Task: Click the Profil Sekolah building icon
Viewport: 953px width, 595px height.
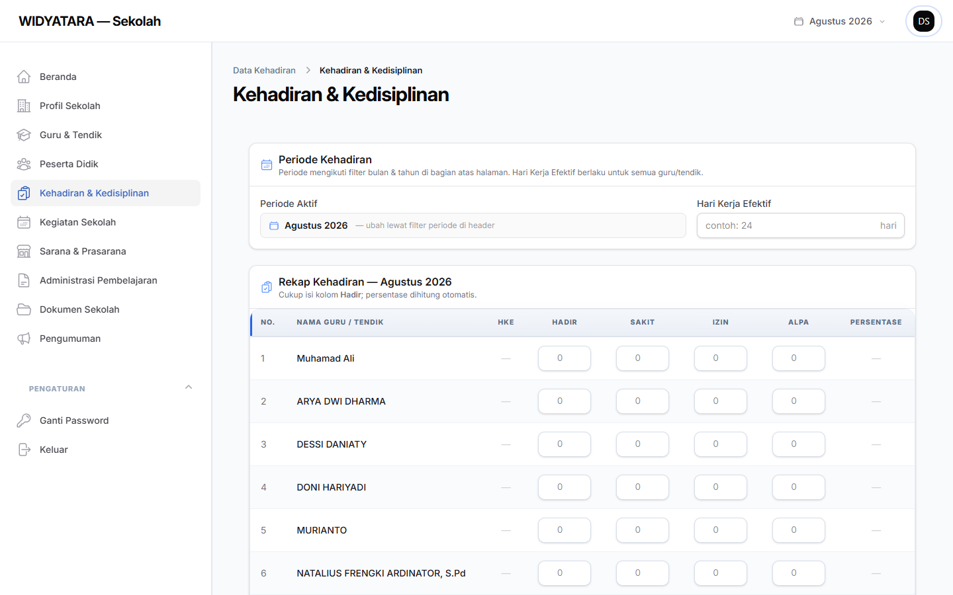Action: tap(24, 106)
